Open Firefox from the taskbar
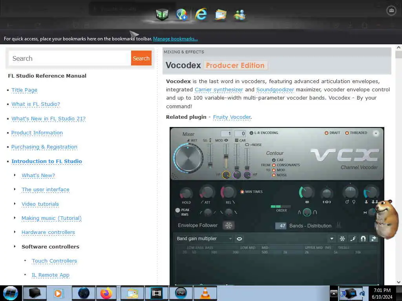The image size is (402, 301). [106, 293]
